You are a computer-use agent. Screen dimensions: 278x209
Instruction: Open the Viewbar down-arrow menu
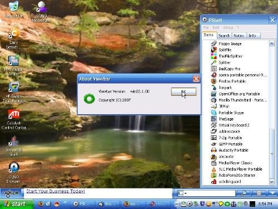[x=272, y=193]
